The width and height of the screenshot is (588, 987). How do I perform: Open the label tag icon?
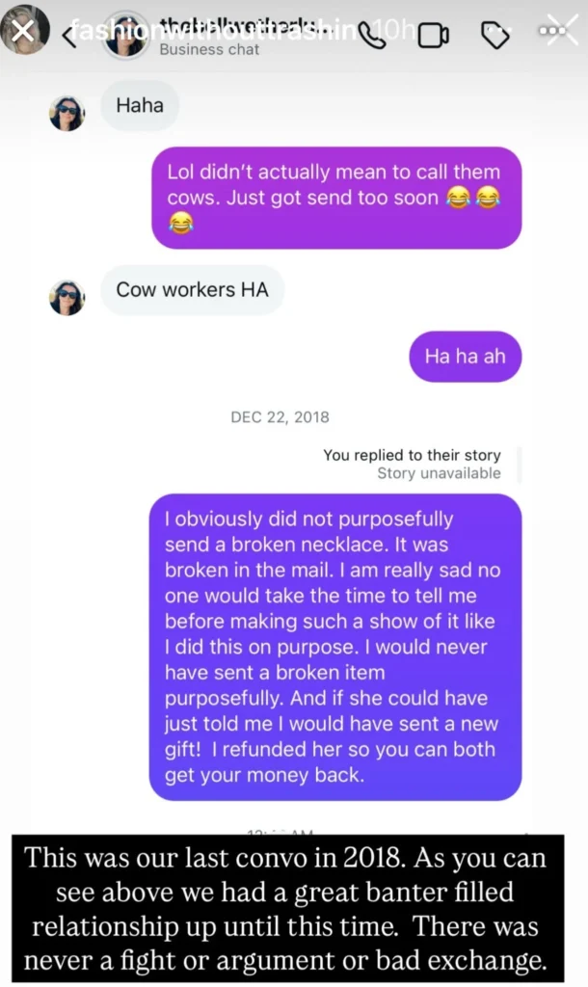[x=495, y=36]
